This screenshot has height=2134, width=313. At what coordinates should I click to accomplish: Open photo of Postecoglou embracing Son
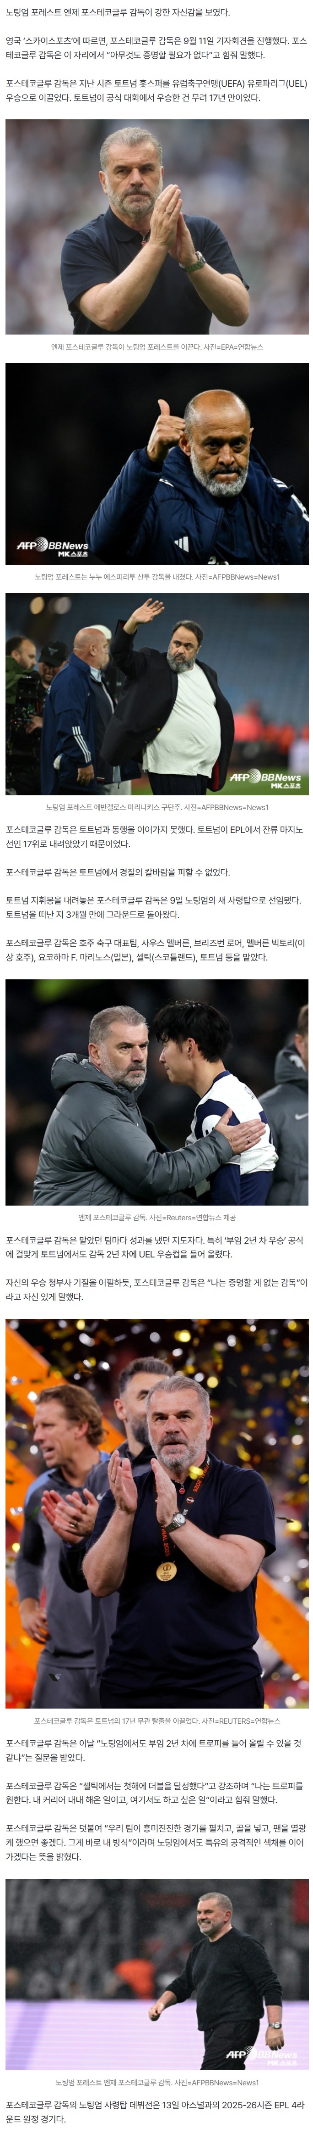(157, 1092)
